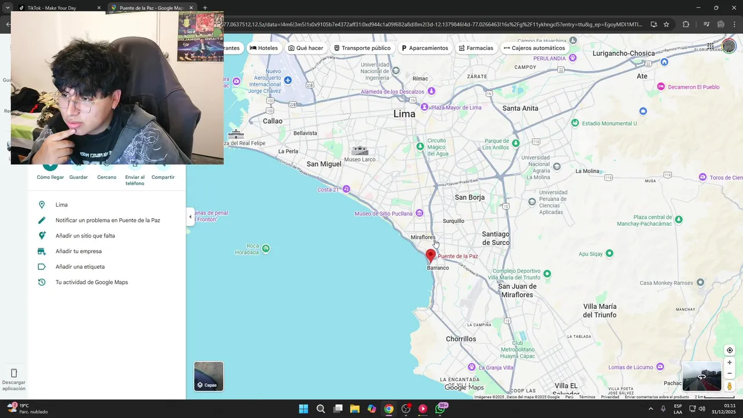Viewport: 743px width, 418px height.
Task: Bookmark this page with star icon
Action: click(x=666, y=24)
